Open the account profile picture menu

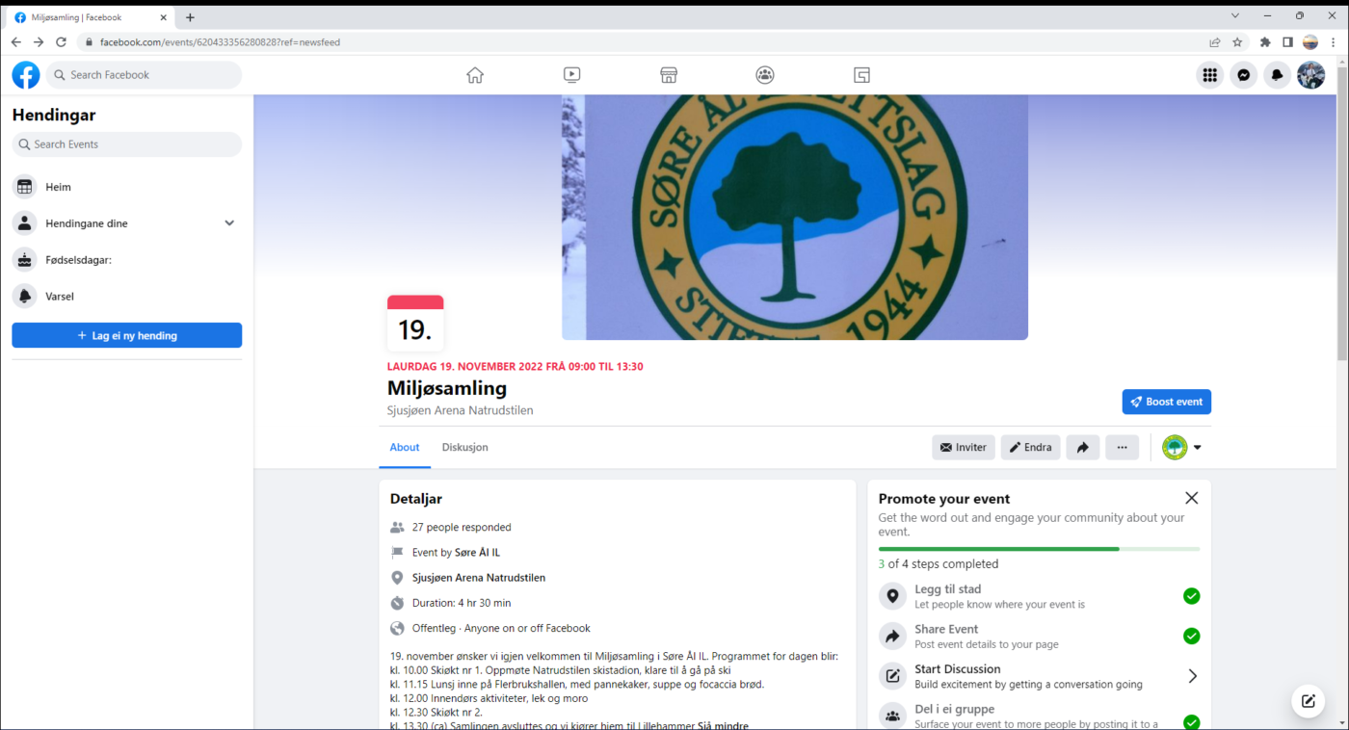1310,75
